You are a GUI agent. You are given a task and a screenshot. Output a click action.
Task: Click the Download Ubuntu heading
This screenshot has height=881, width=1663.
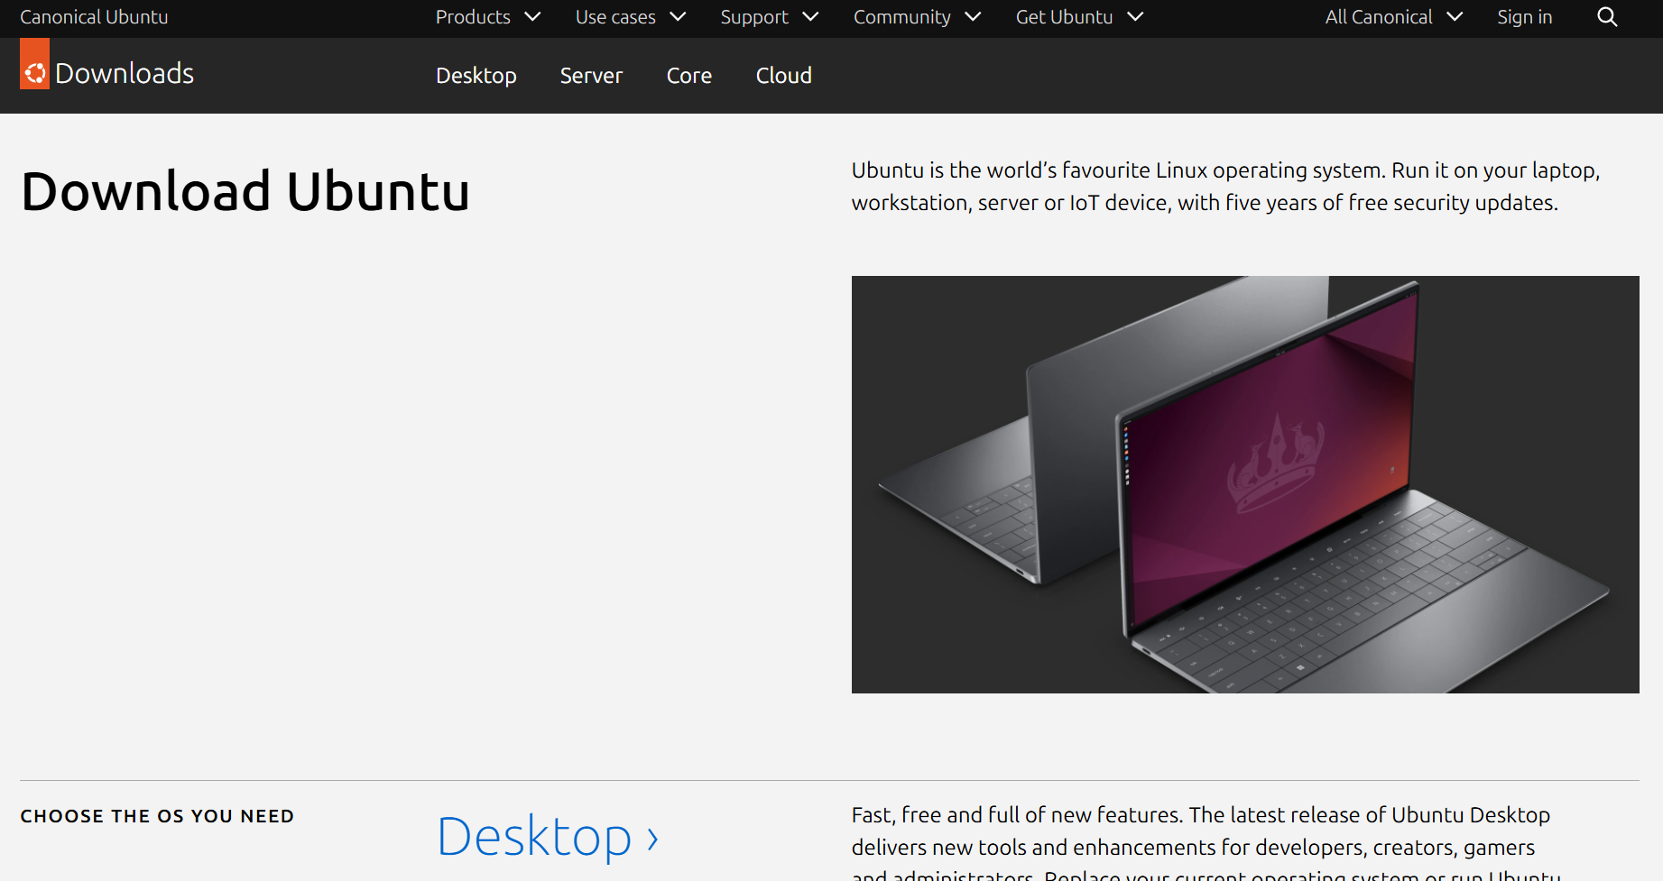(x=245, y=191)
